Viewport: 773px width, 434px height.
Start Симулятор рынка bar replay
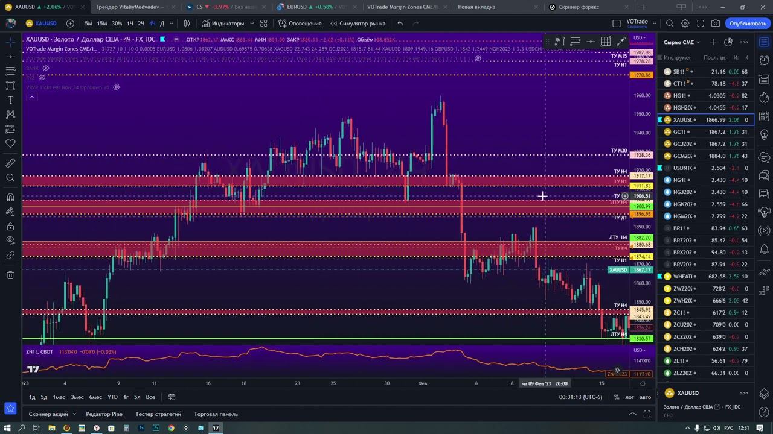click(x=358, y=24)
